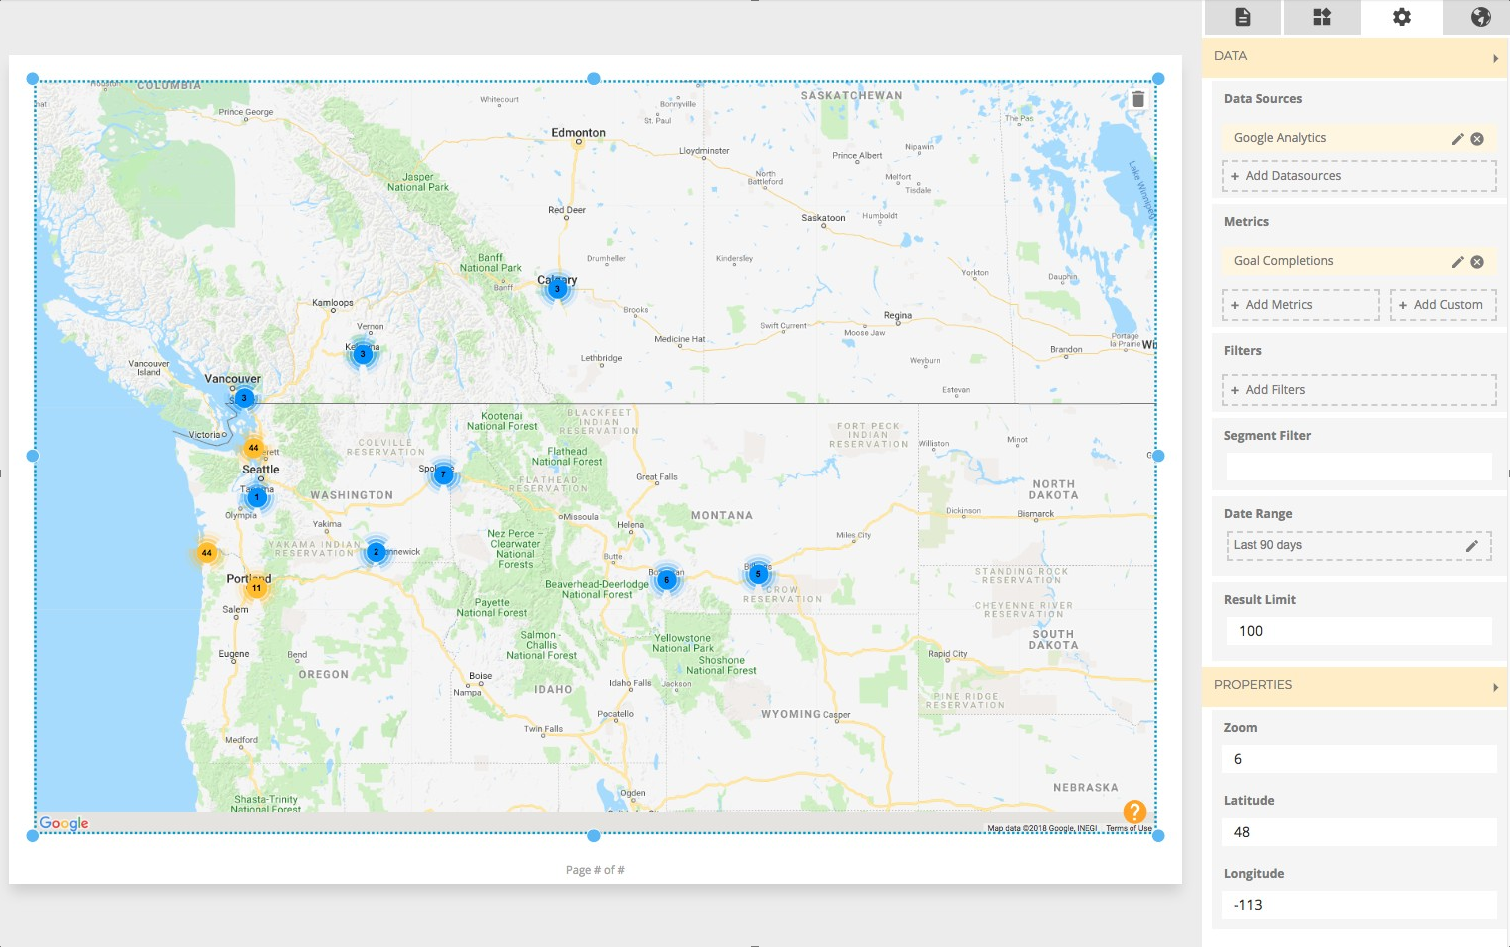Screen dimensions: 1510x947
Task: Select the Bozeman cluster marker 6
Action: pos(666,580)
